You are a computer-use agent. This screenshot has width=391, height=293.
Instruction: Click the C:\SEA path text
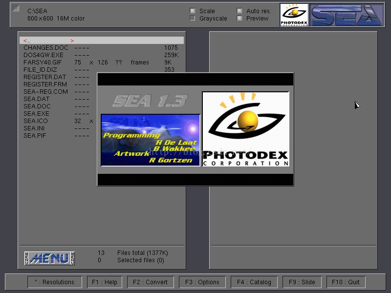coord(38,11)
